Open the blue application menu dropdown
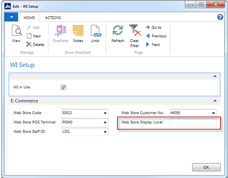The width and height of the screenshot is (228, 178). point(11,17)
